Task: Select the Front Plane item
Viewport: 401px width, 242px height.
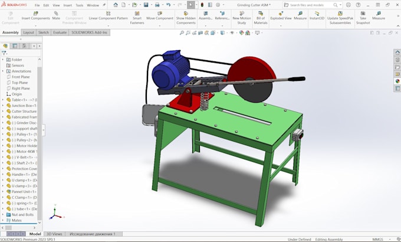Action: 21,77
